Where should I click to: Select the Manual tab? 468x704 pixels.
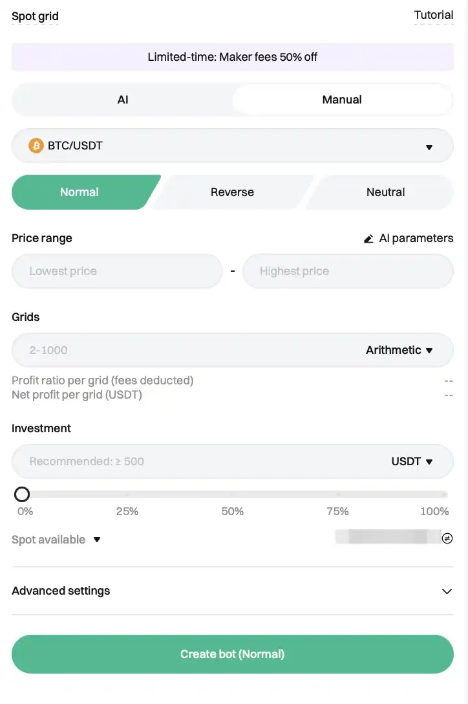pos(342,100)
